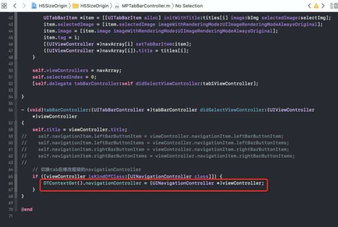Click 'didSelectViewController' in method declaration on line 56

232,110
